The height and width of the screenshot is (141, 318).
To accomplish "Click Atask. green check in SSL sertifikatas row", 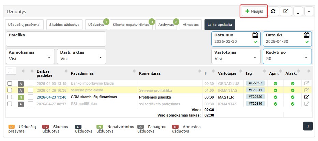I will 292,104.
